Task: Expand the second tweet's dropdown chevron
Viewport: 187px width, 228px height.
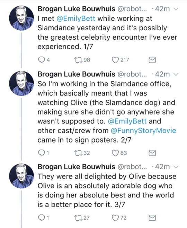Action: tap(176, 74)
